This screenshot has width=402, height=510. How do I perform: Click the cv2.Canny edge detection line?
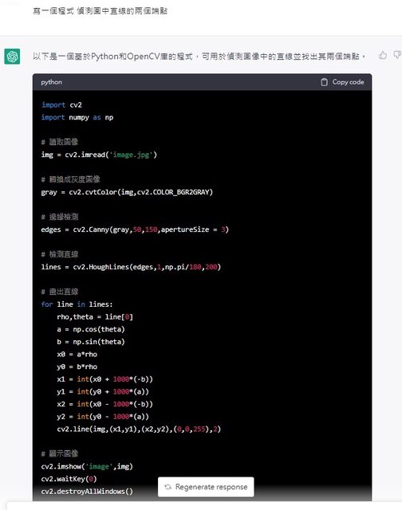(x=135, y=229)
